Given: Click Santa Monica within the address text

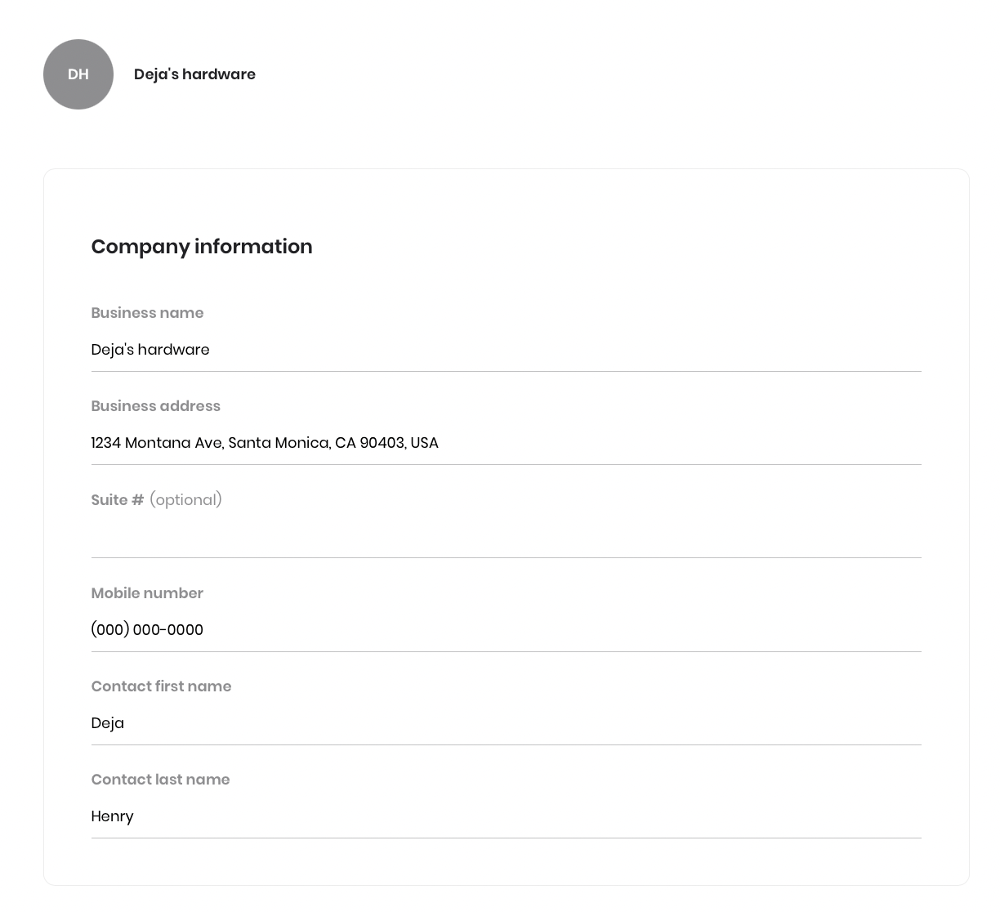Looking at the screenshot, I should [x=279, y=443].
